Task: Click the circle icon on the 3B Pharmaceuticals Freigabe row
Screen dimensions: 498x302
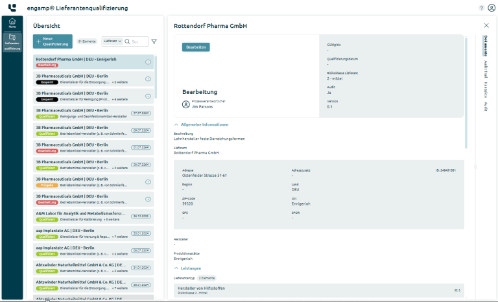Action: [x=148, y=181]
